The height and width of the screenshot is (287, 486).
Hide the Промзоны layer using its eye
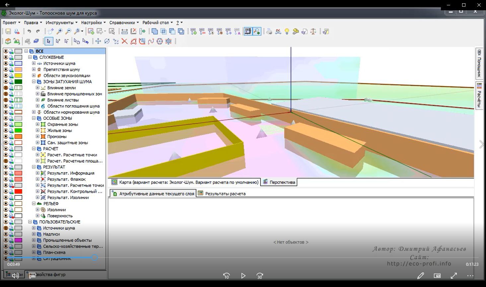tap(6, 136)
